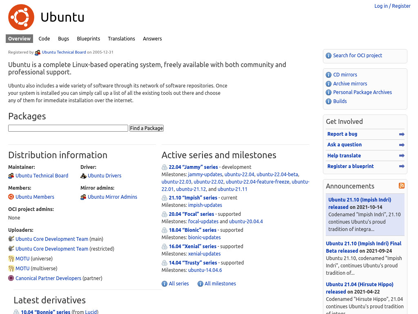This screenshot has width=418, height=314.
Task: Click the info icon beside Archive mirrors
Action: (329, 84)
